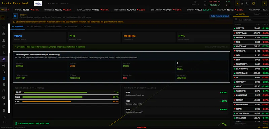Screen dimensions: 269x129
Task: Click the IT logo tile in the sidebar
Action: [x=3, y=17]
